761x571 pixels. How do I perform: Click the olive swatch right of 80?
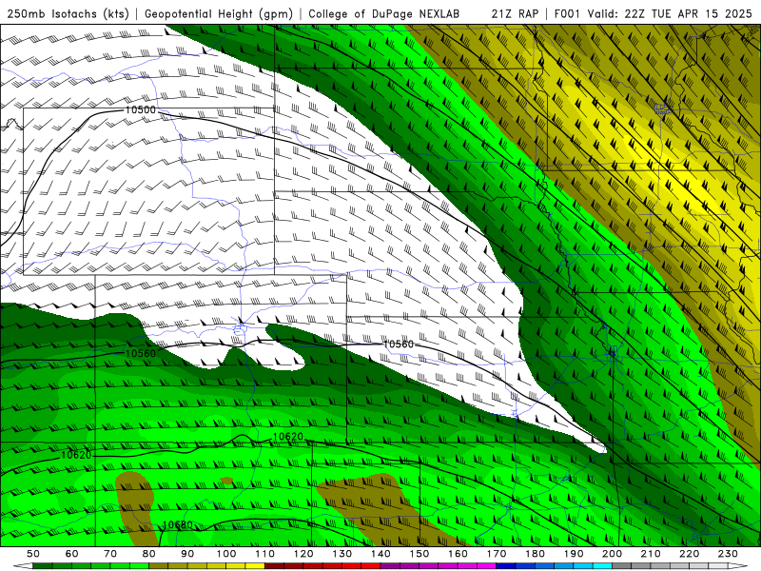[x=159, y=566]
